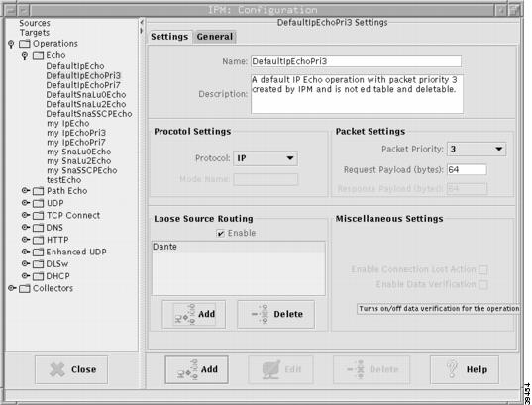Viewport: 532px width, 405px height.
Task: Toggle Enable Data Verification checkbox
Action: click(x=482, y=284)
